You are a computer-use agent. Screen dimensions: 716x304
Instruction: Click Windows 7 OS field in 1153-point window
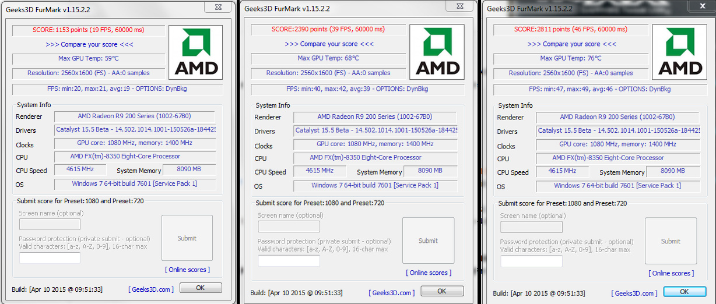[x=135, y=184]
